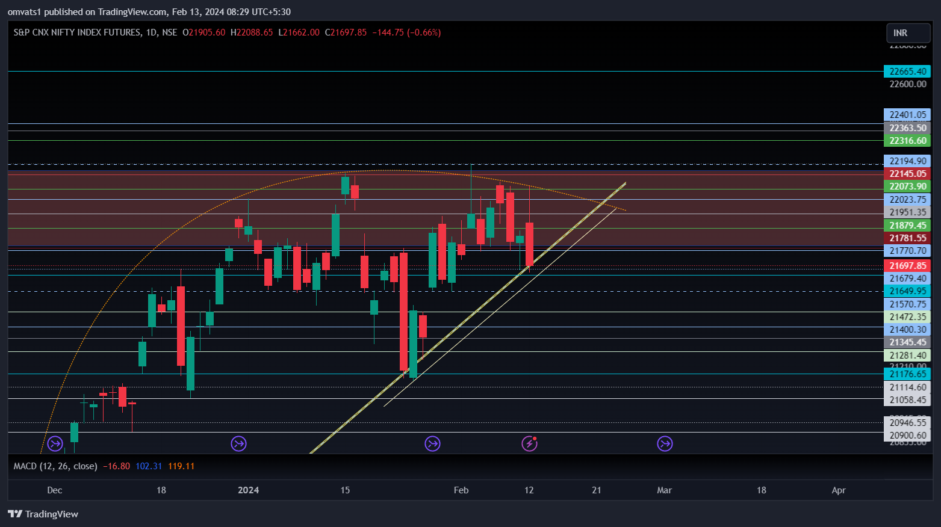
Task: Click the MACD value 119.11
Action: point(181,466)
